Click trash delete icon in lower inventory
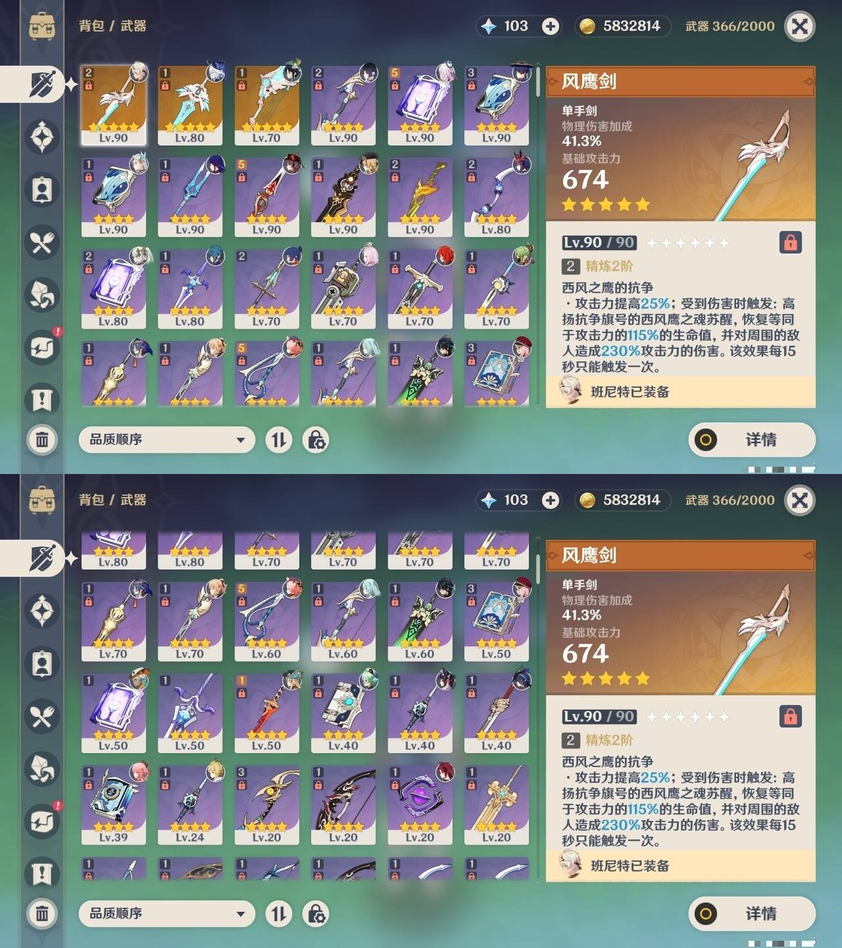The width and height of the screenshot is (842, 948). tap(42, 914)
